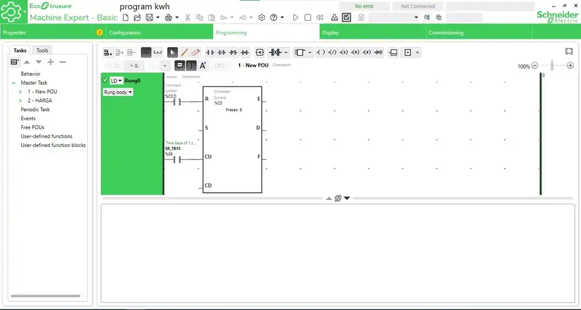Toggle the program validation checkmark button
Screen dimensions: 581x310
346,18
